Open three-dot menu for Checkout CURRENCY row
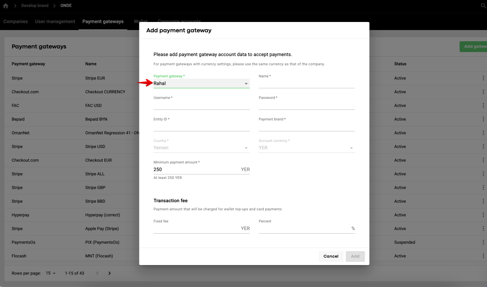The height and width of the screenshot is (287, 487). coord(483,92)
